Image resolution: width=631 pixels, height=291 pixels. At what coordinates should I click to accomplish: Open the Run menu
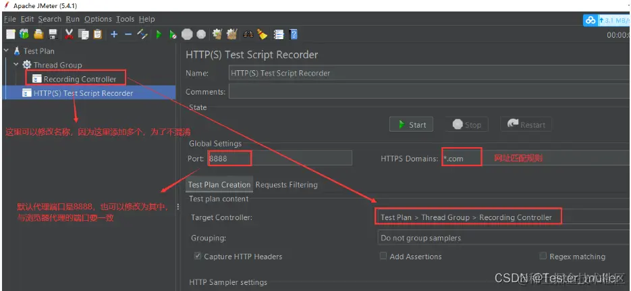73,19
